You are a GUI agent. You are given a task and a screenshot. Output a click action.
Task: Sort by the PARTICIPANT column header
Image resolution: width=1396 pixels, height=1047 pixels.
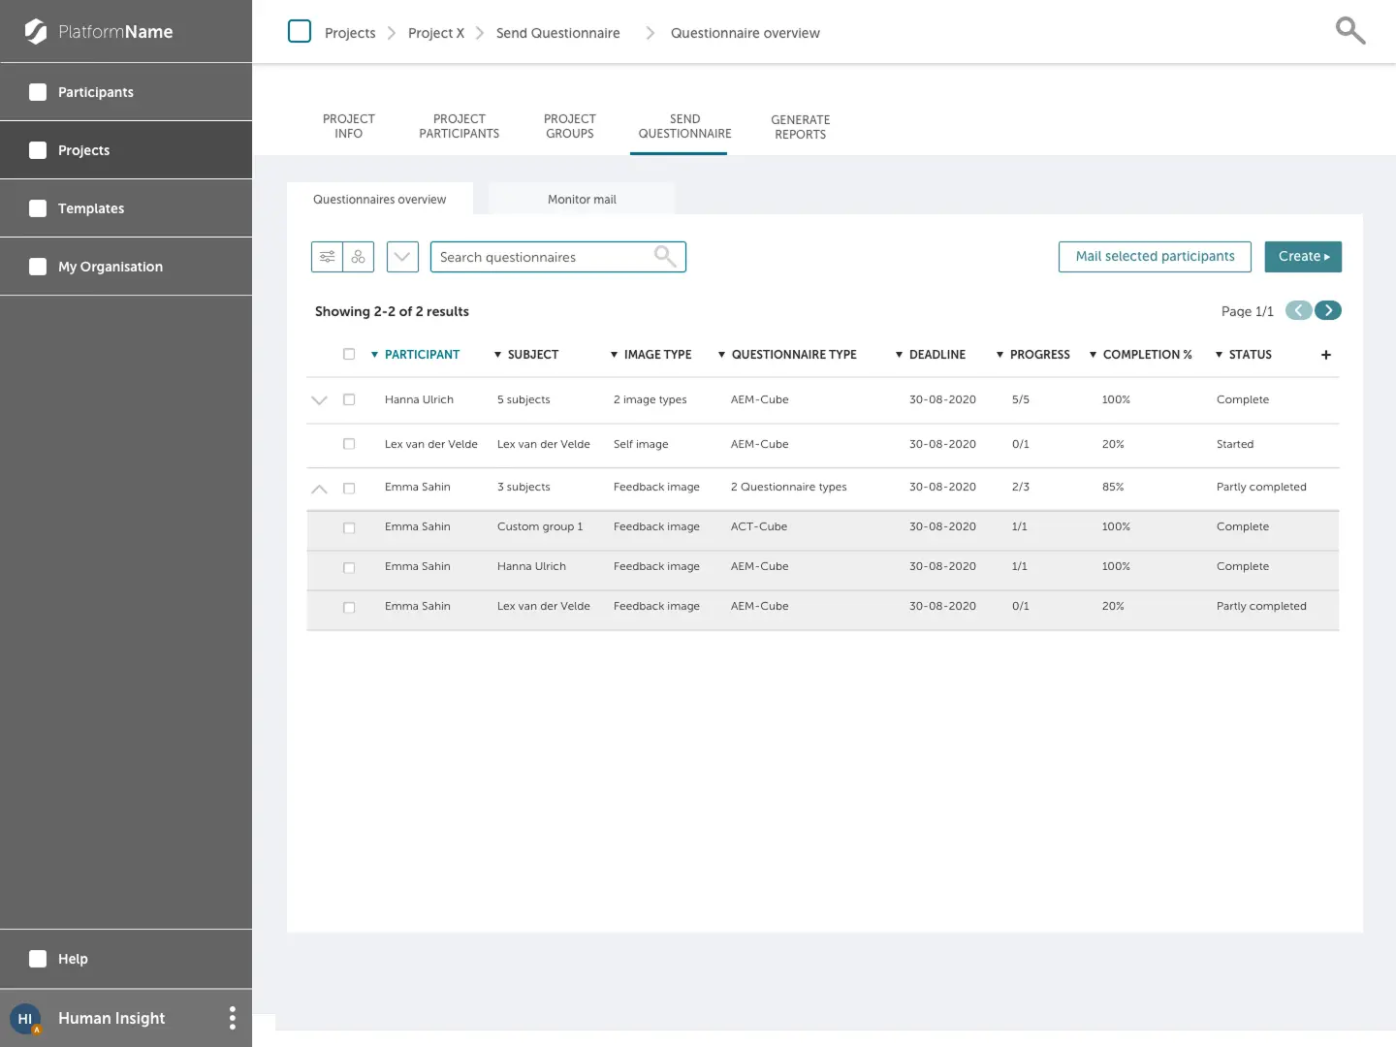(415, 355)
